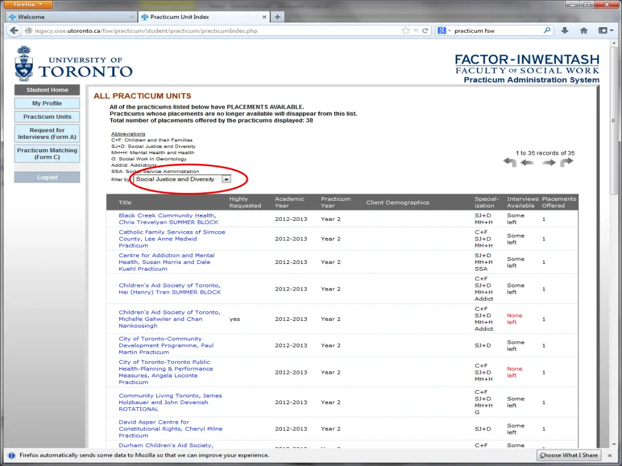
Task: Jump to first records page arrow
Action: [510, 162]
